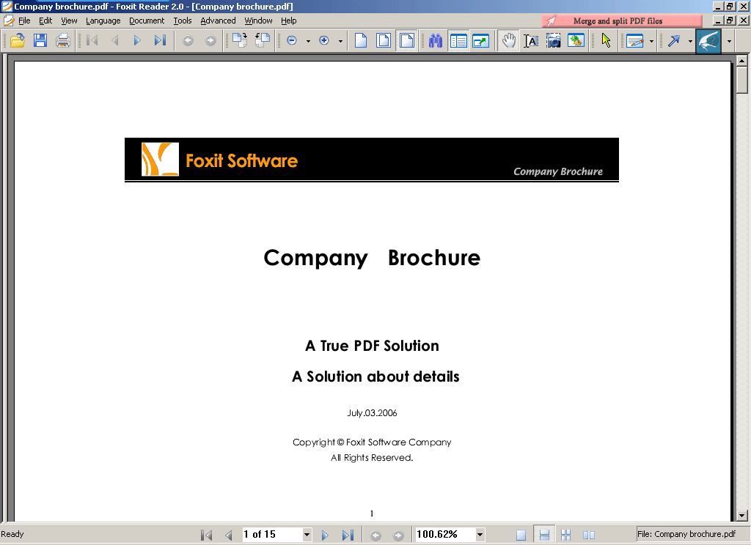Go to next page in status bar

pos(325,535)
